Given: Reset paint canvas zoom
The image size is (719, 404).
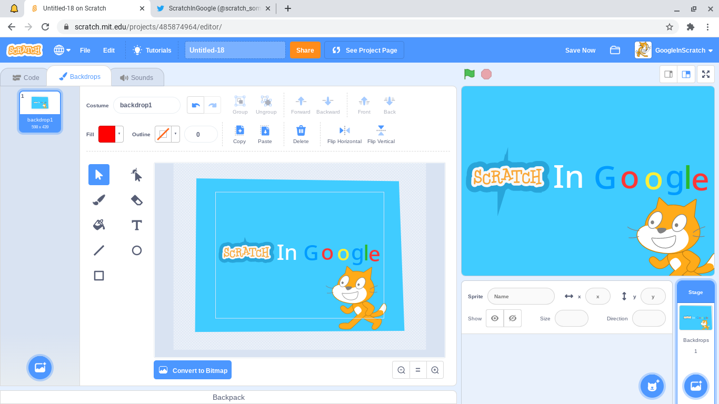Looking at the screenshot, I should 418,370.
